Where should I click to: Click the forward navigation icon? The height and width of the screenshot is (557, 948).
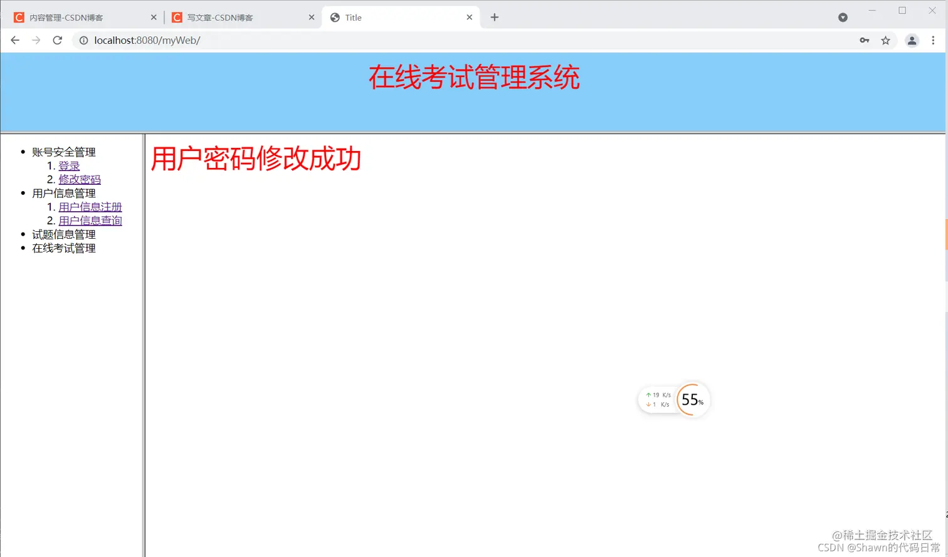click(36, 39)
